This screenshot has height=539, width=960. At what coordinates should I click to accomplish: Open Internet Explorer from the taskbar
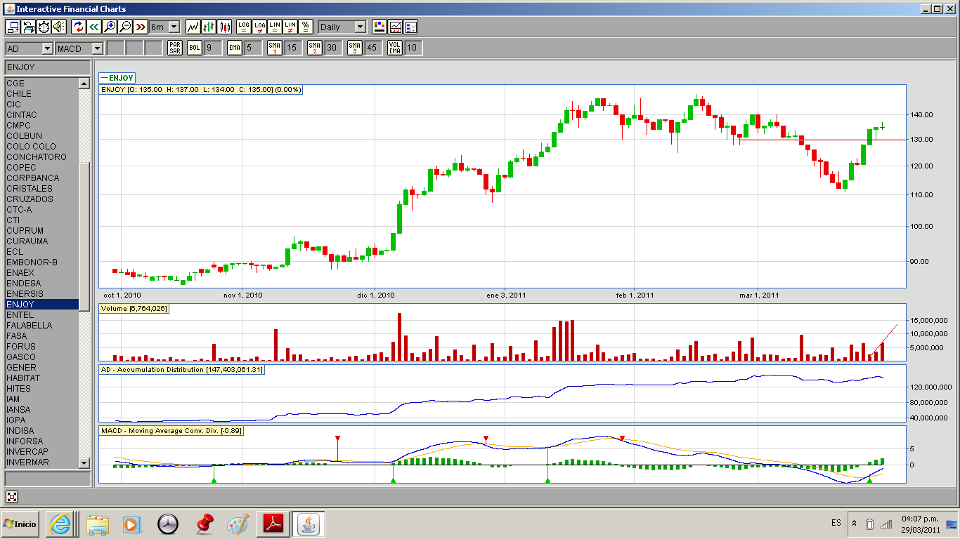click(x=60, y=524)
